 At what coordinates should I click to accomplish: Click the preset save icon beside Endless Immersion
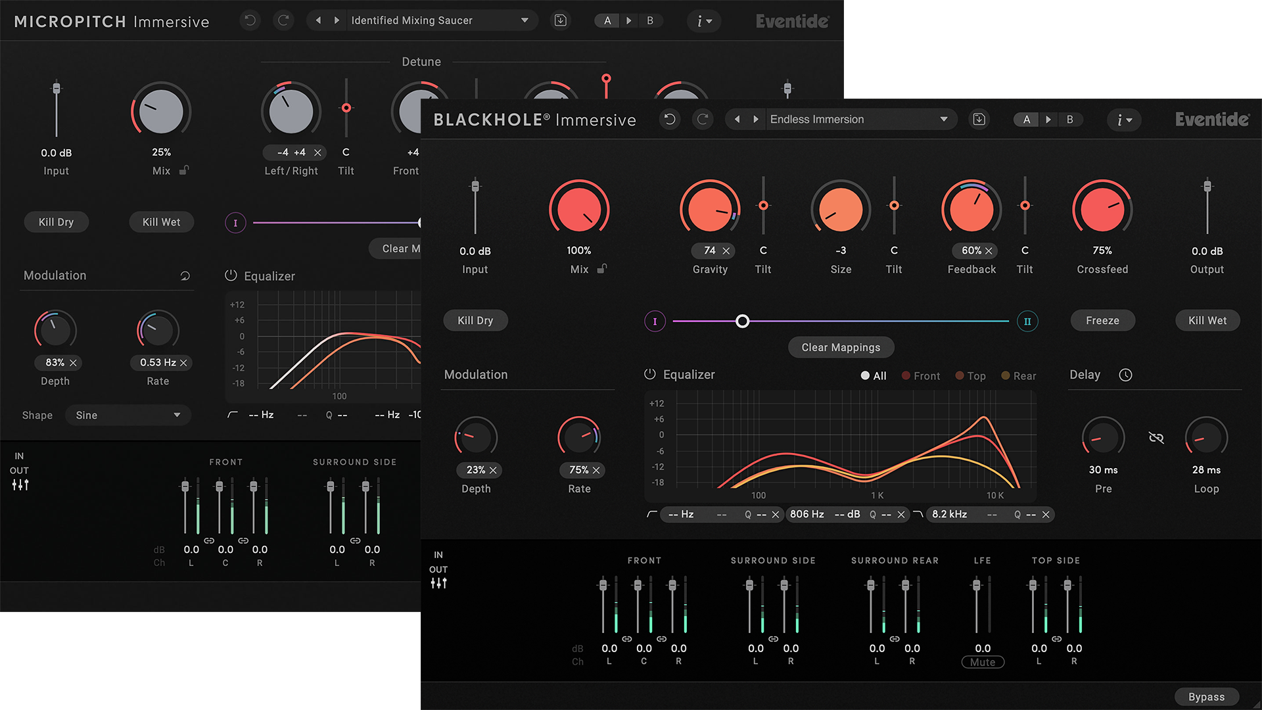[979, 119]
